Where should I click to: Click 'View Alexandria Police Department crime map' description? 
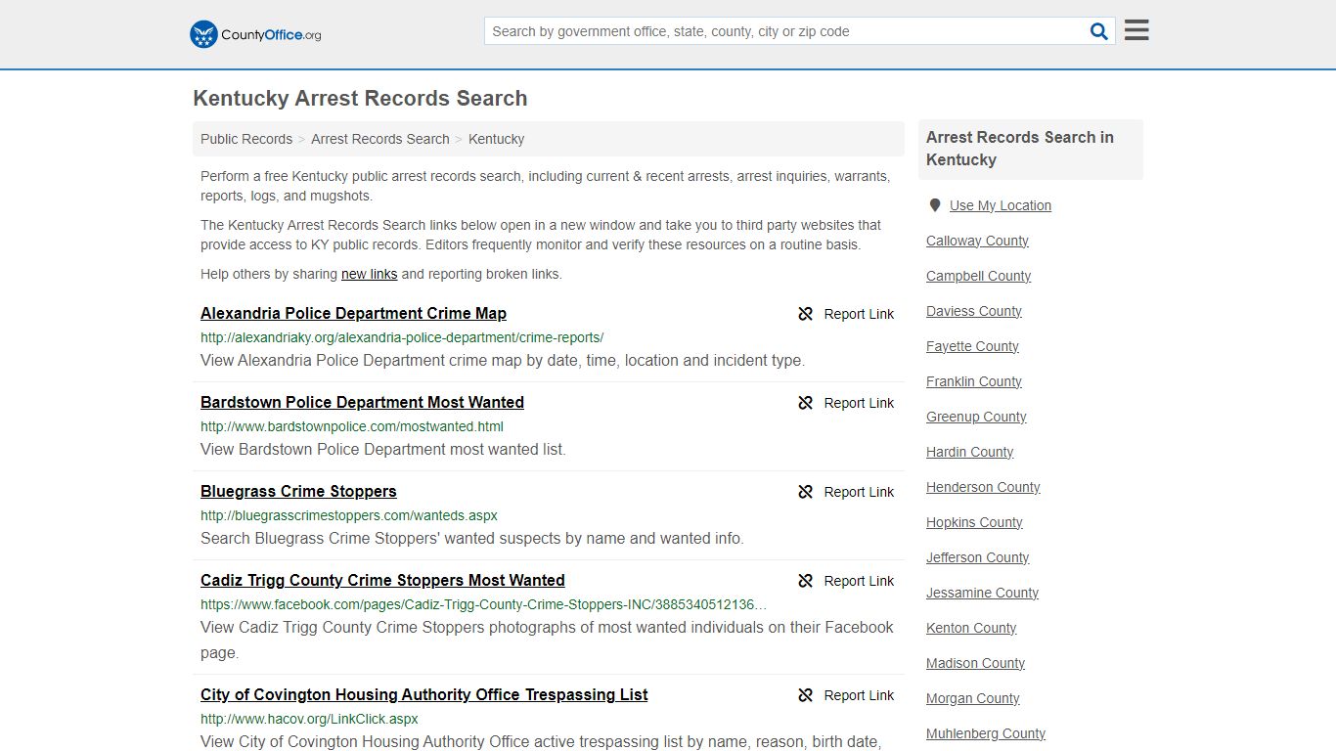[x=503, y=361]
